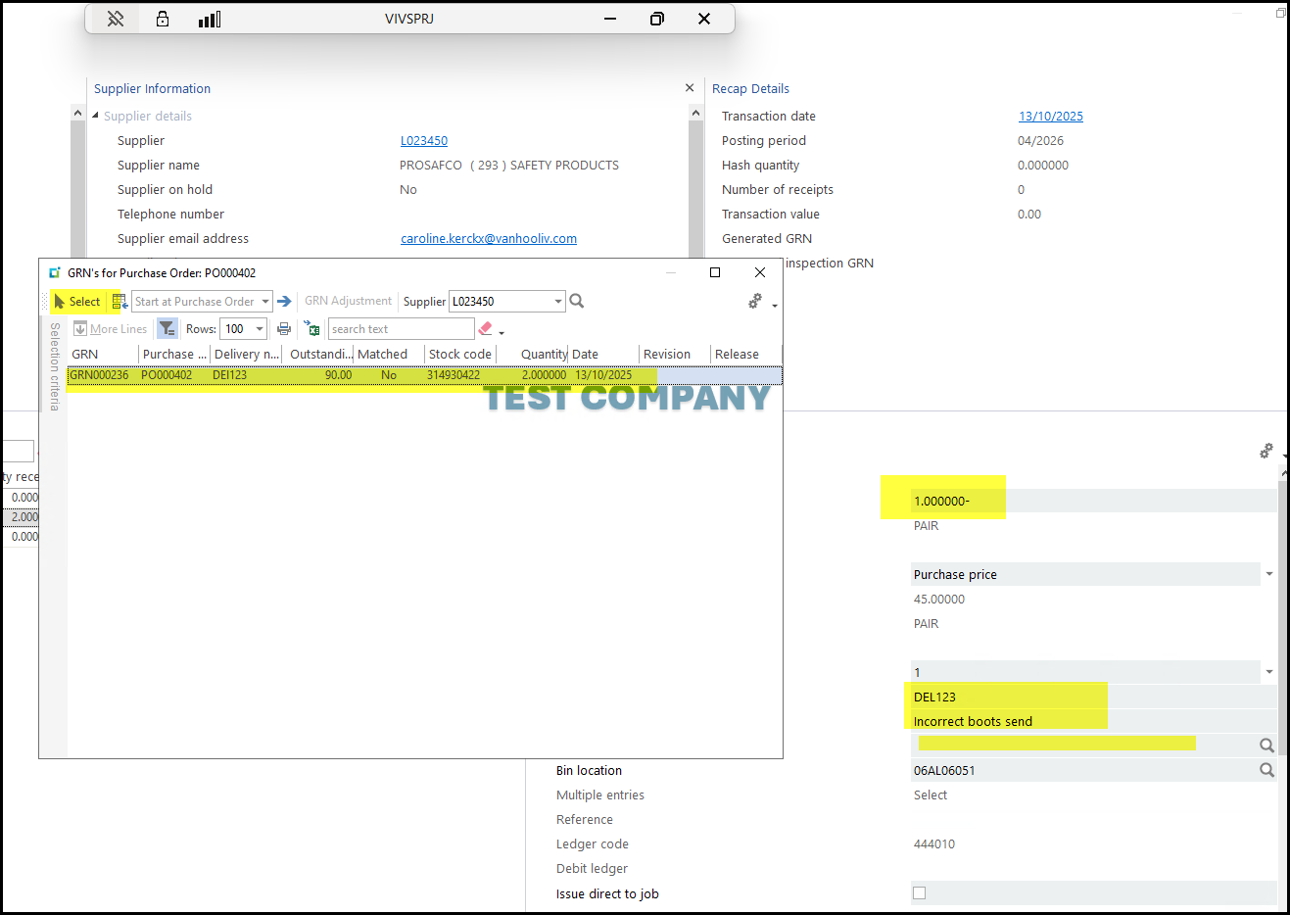Click the supplier search magnifier icon
This screenshot has height=915, width=1290.
click(577, 301)
